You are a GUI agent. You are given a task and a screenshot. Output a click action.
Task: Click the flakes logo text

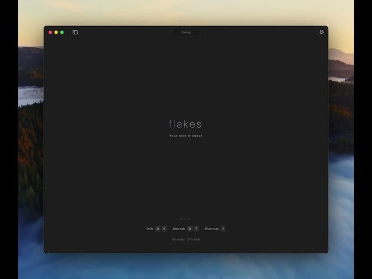(x=185, y=124)
